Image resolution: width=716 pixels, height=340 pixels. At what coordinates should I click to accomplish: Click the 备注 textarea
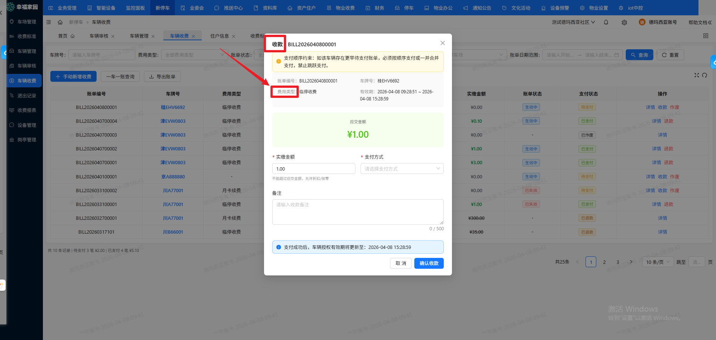(x=357, y=212)
